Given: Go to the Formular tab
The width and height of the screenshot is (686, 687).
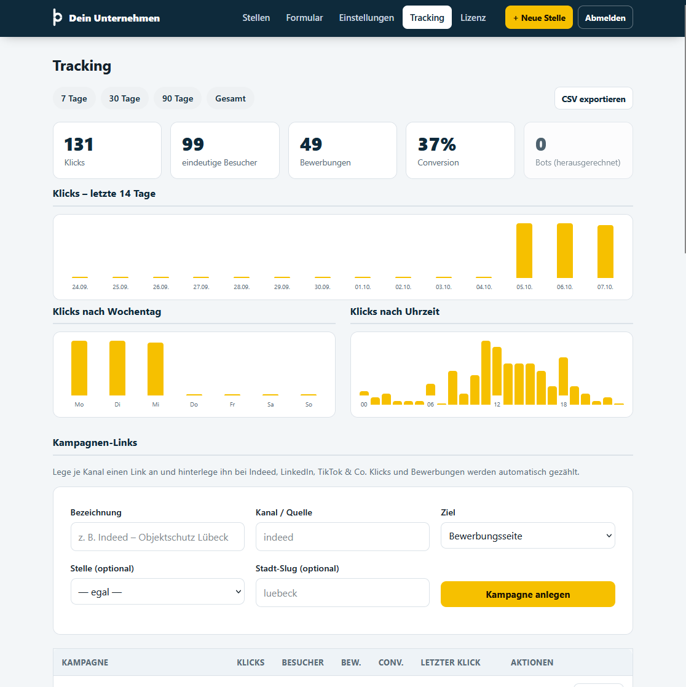Looking at the screenshot, I should 304,17.
